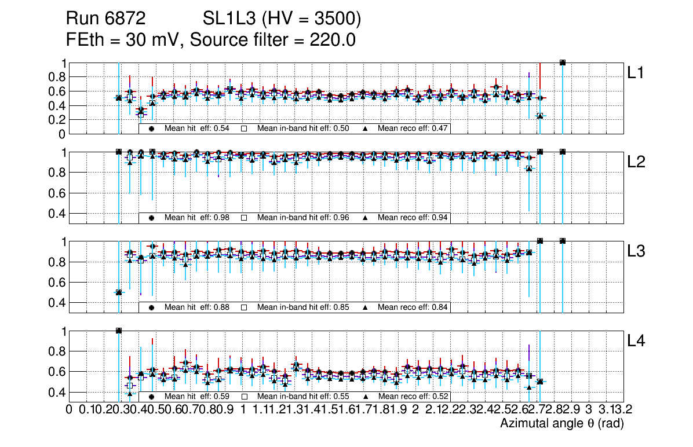
Task: Click the filled circle marker in L1 legend
Action: click(151, 129)
